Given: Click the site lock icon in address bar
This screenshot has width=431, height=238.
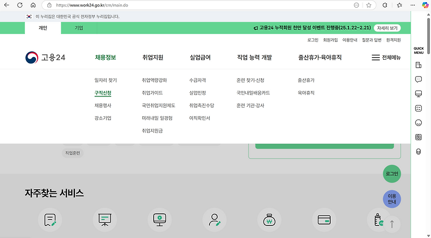Looking at the screenshot, I should pos(49,5).
